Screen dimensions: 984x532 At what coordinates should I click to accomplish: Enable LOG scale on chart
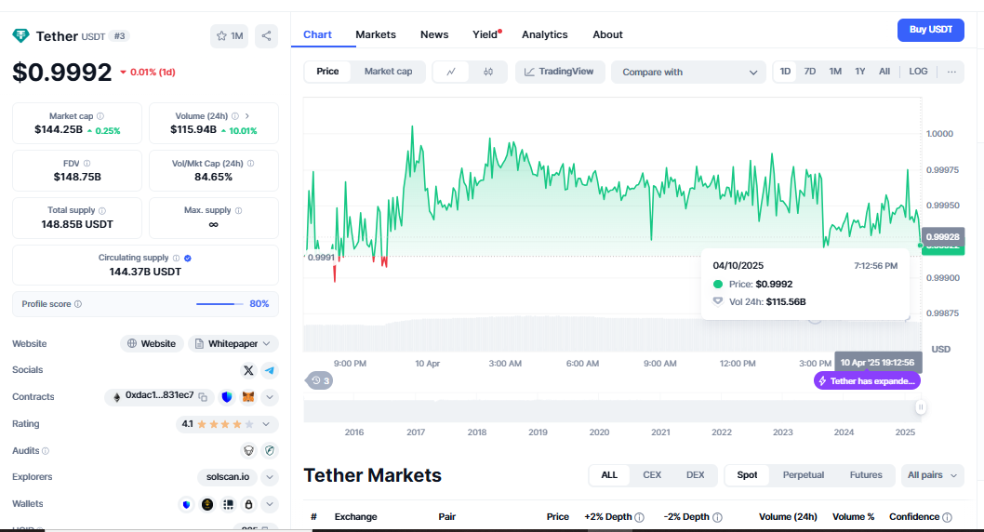(x=918, y=72)
